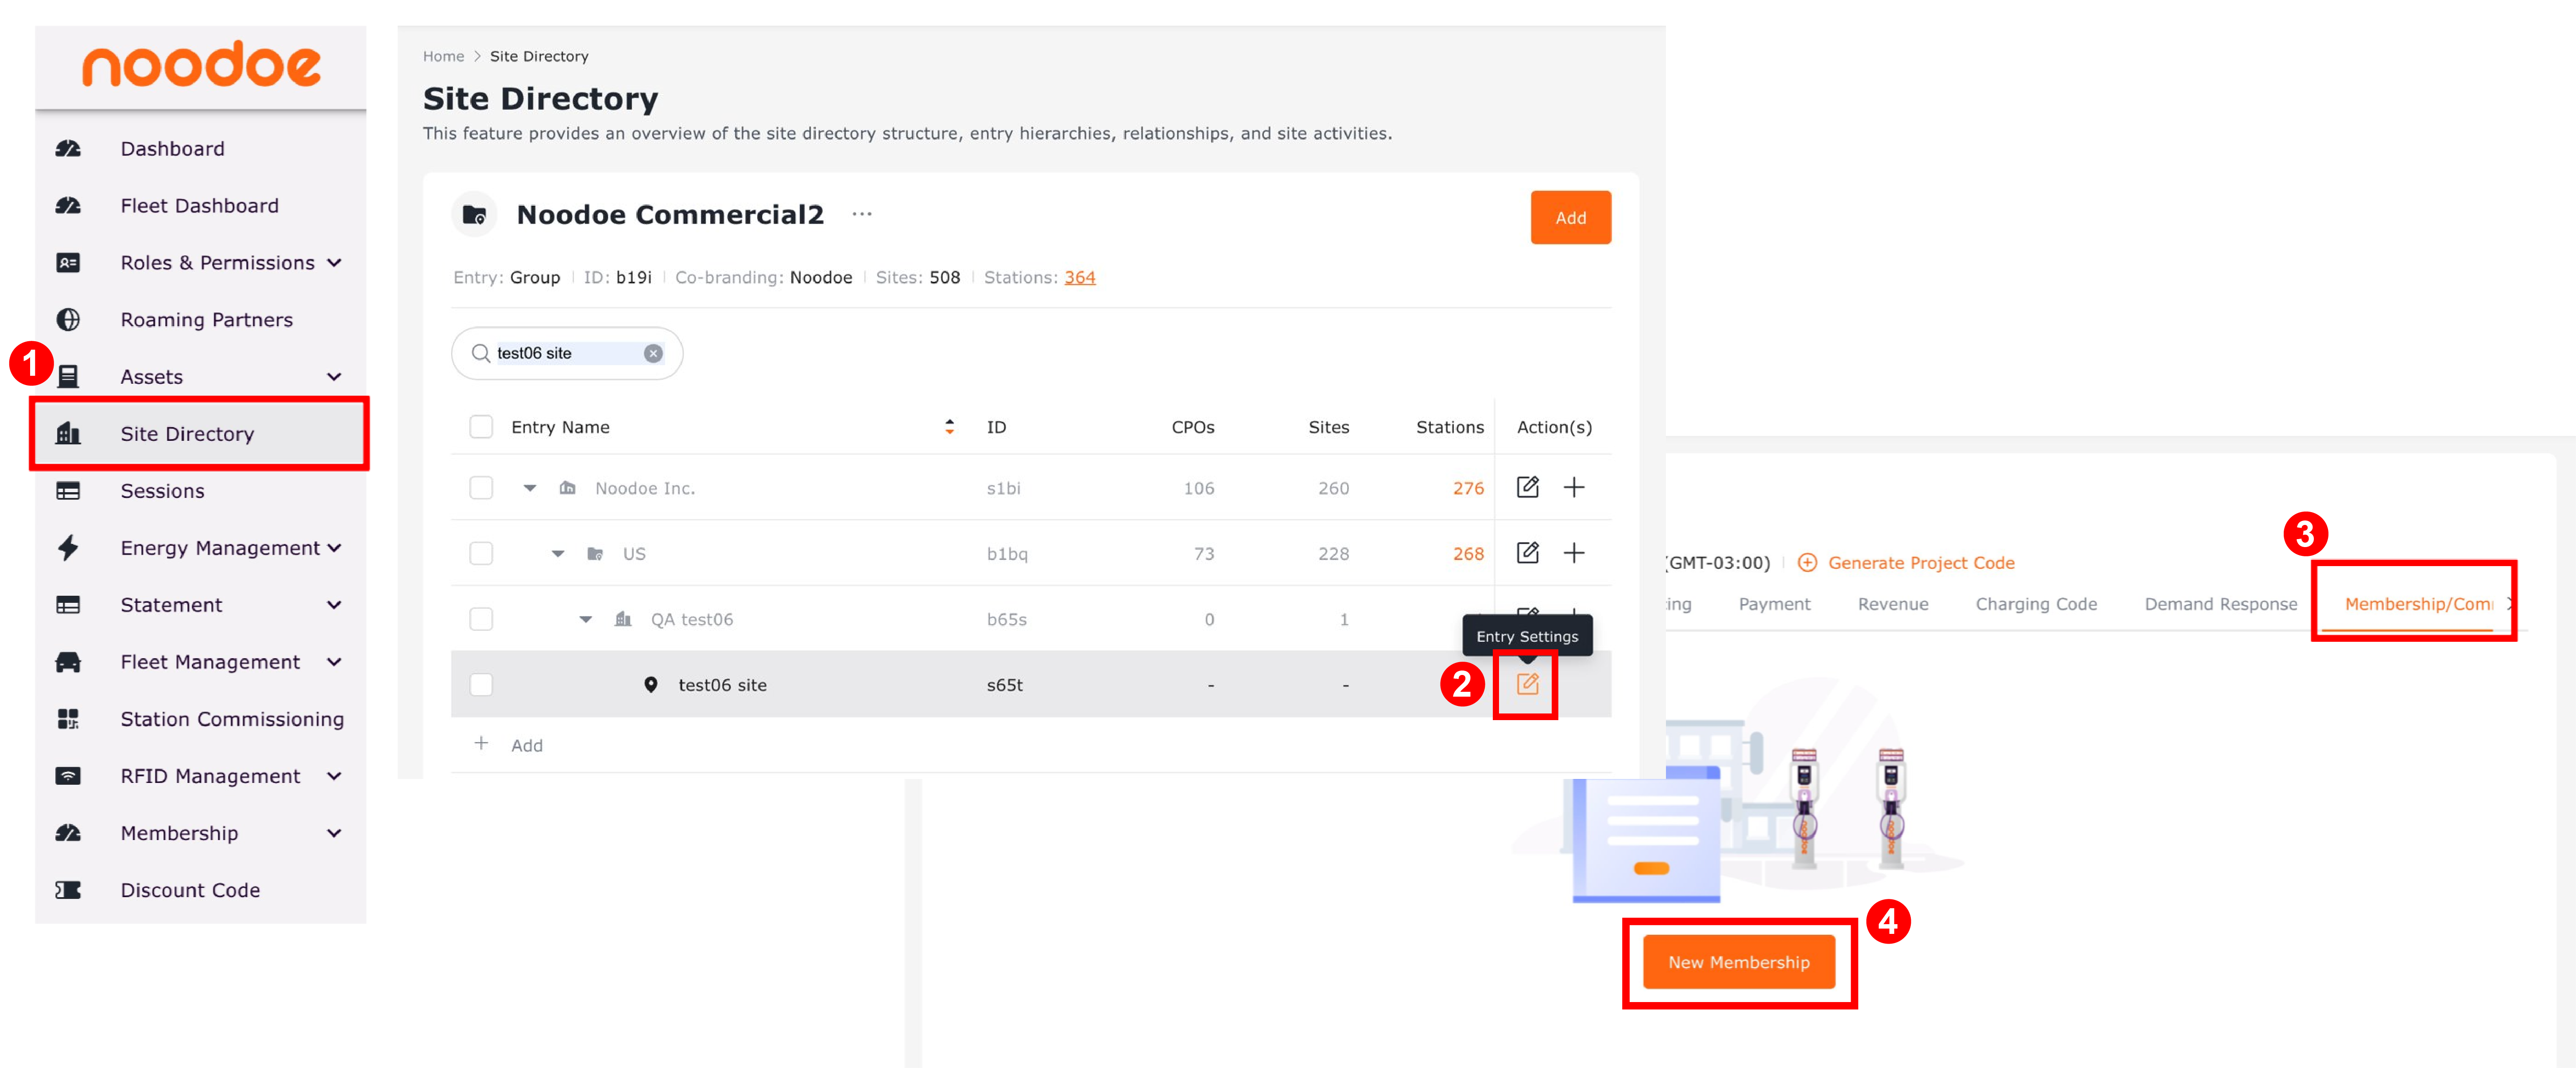Image resolution: width=2576 pixels, height=1068 pixels.
Task: Click the noodoe logo
Action: tap(201, 64)
